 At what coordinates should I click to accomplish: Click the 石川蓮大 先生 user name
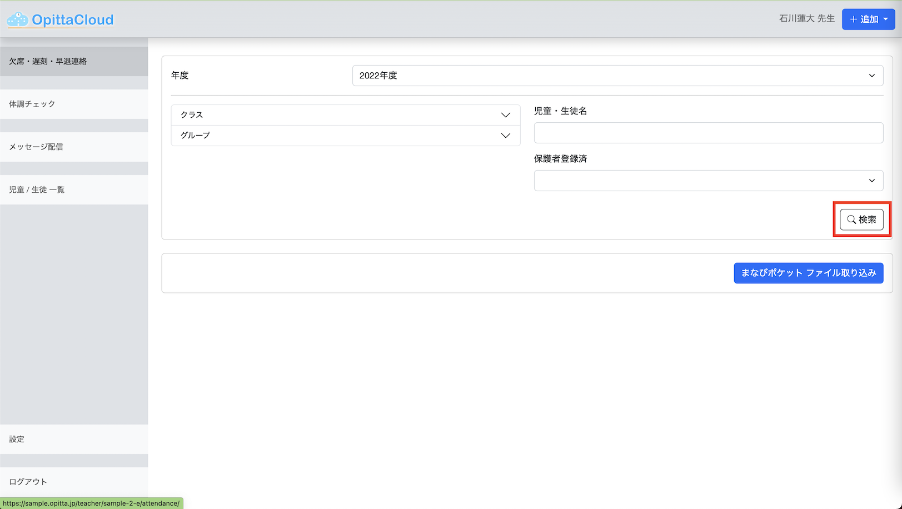(806, 19)
